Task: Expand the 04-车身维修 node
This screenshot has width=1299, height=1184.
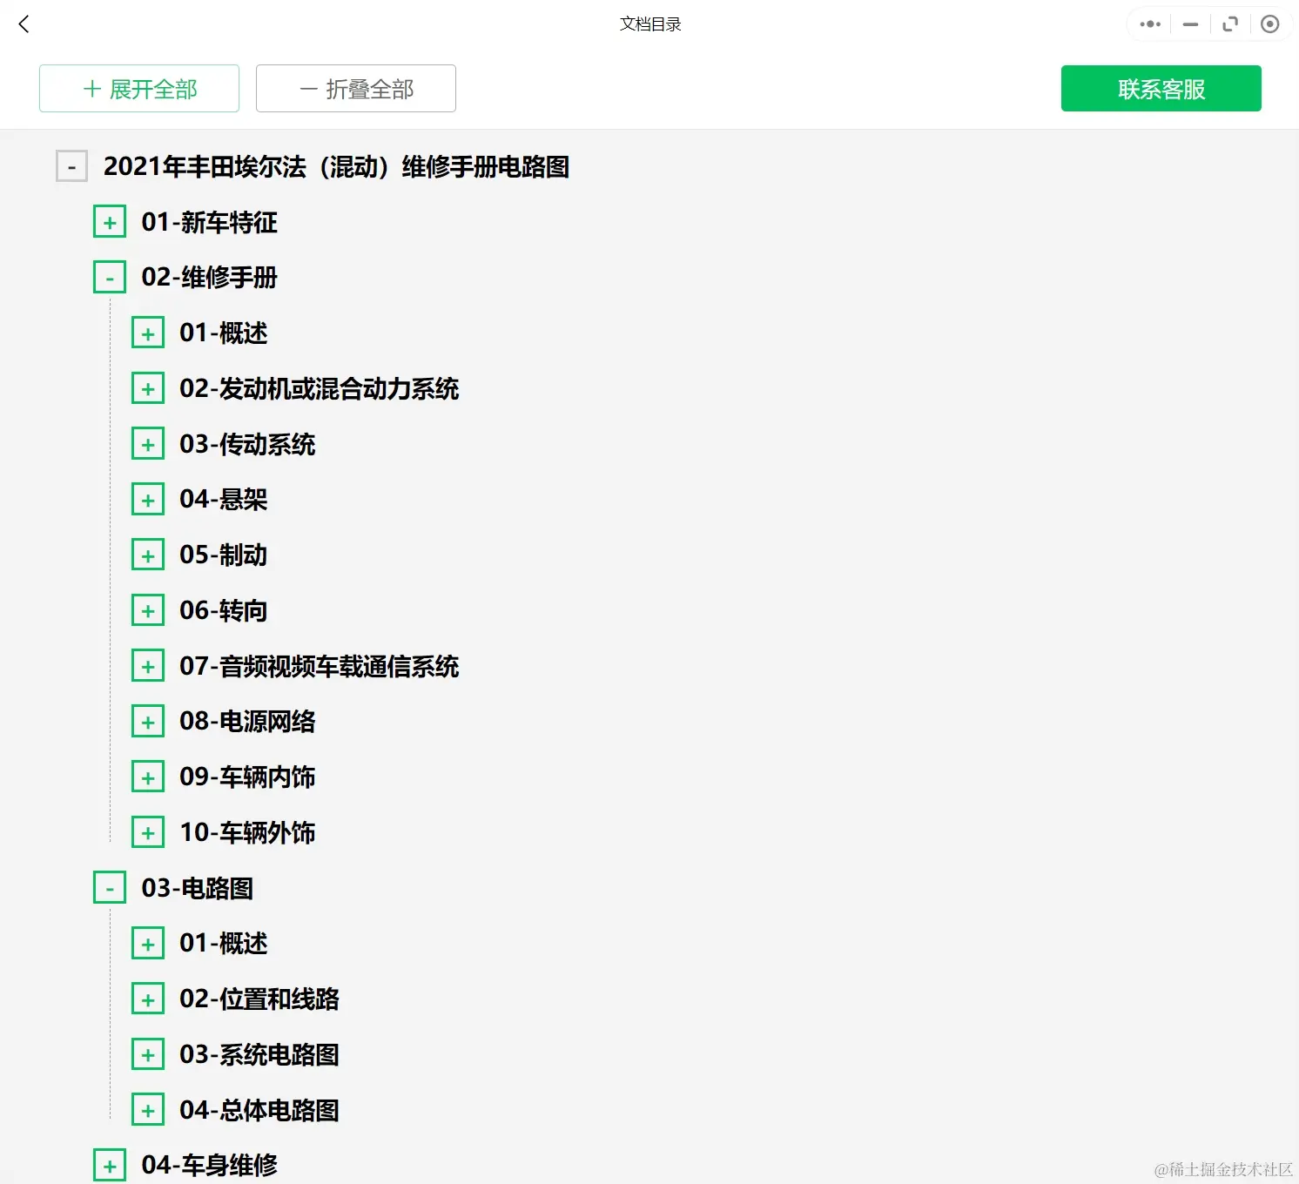Action: click(x=110, y=1164)
